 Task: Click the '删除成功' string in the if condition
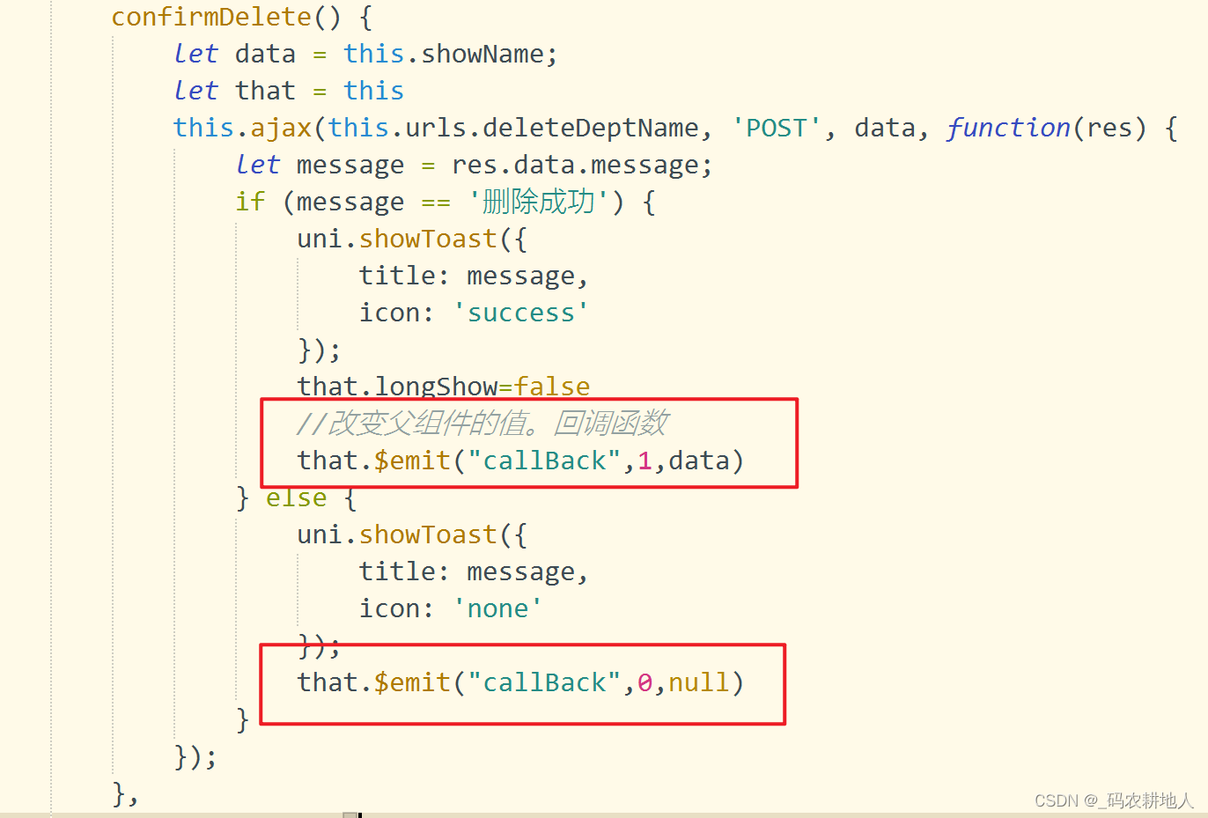click(x=539, y=202)
